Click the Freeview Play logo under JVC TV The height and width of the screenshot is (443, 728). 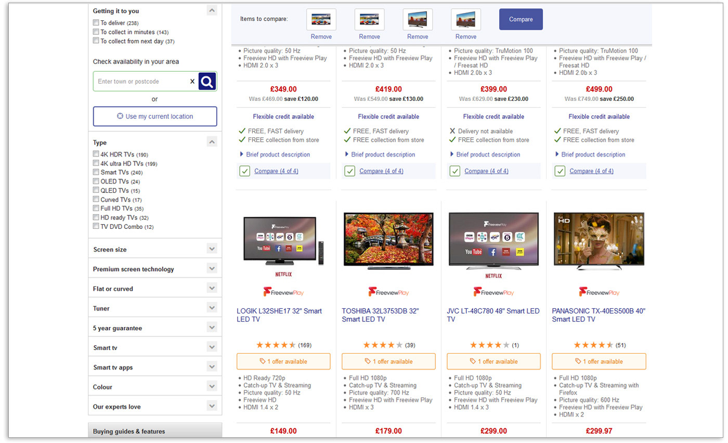(493, 292)
